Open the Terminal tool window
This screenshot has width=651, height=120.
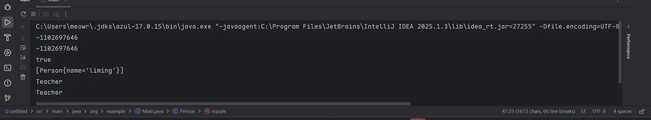point(8,68)
